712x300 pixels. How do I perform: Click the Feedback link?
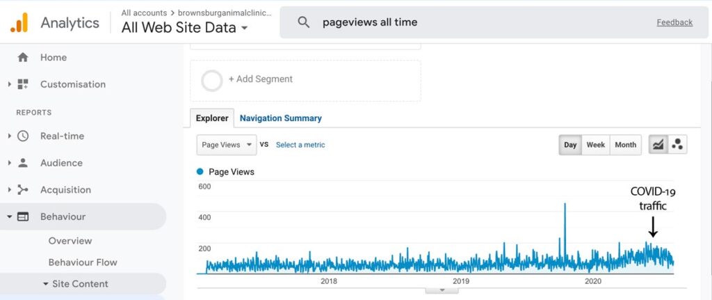(x=674, y=22)
